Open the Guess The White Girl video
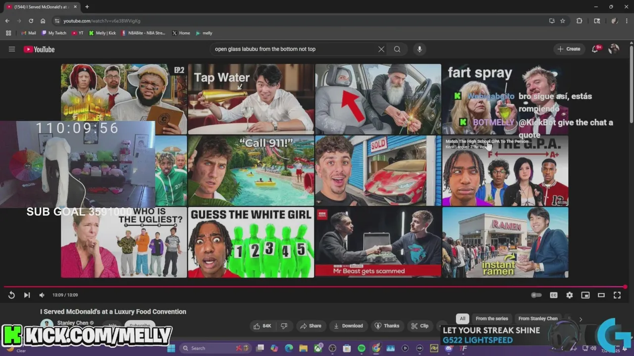 click(x=251, y=242)
